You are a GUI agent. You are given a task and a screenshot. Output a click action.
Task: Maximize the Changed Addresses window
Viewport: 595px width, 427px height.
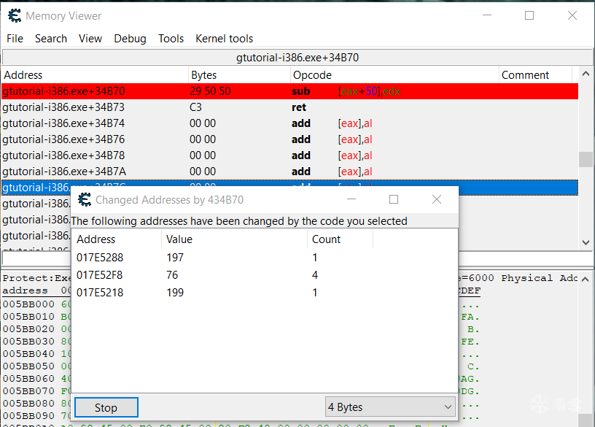coord(394,199)
